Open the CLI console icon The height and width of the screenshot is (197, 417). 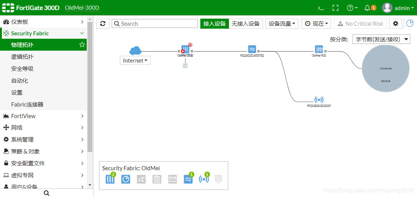(321, 8)
